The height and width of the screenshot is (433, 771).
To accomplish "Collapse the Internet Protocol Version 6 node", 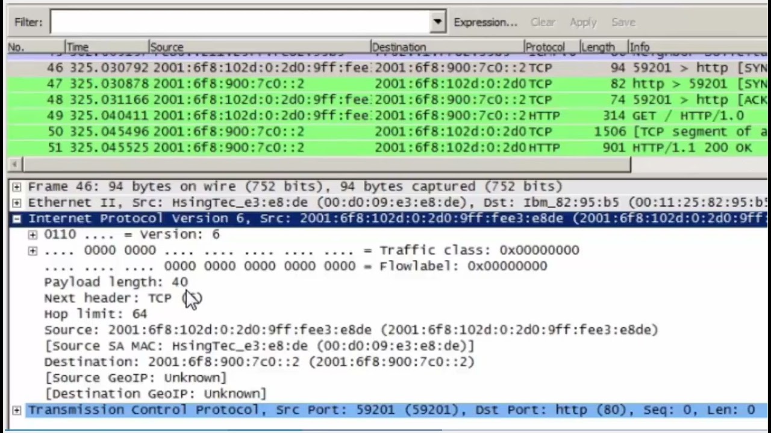I will [x=17, y=219].
